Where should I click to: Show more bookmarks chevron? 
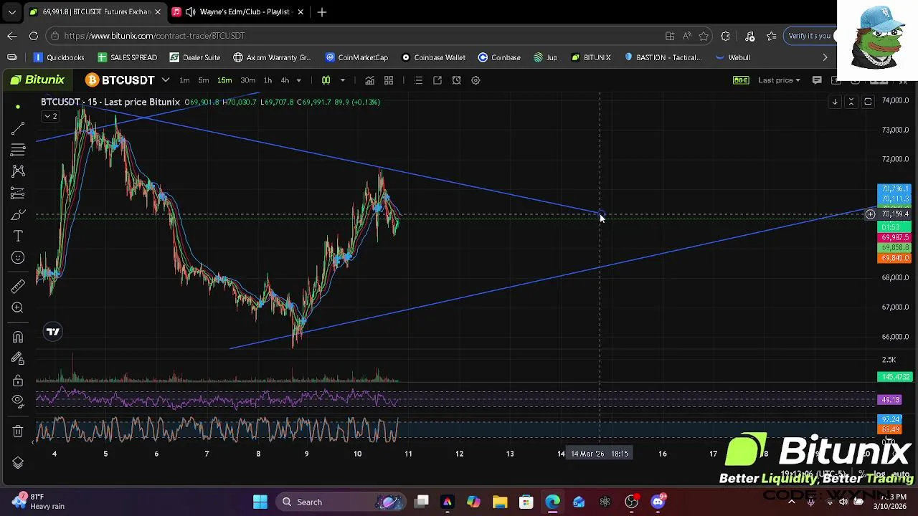tap(825, 57)
